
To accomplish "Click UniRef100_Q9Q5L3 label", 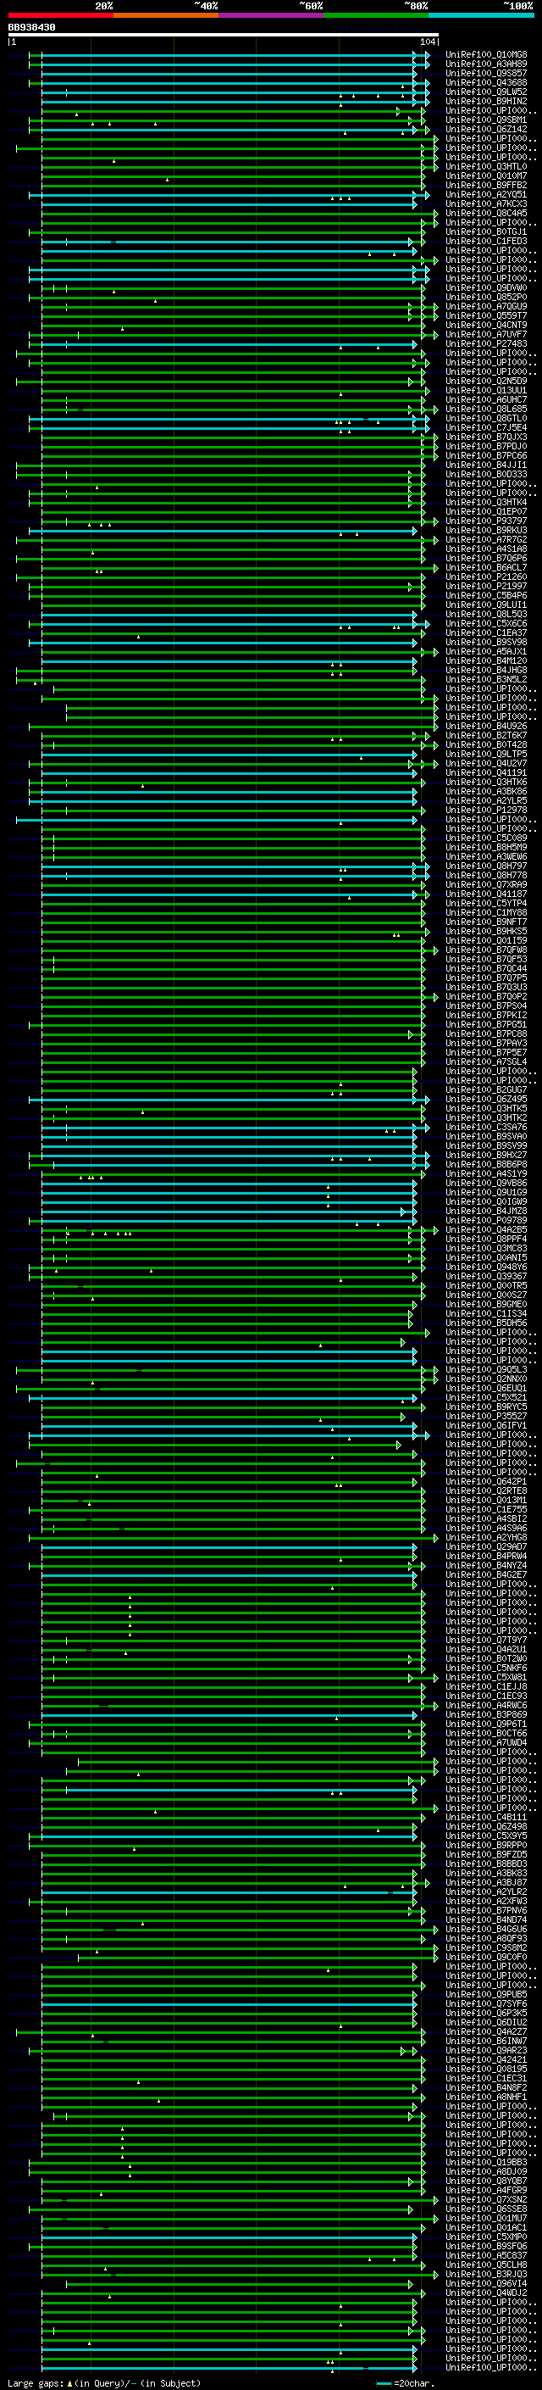I will (486, 1369).
